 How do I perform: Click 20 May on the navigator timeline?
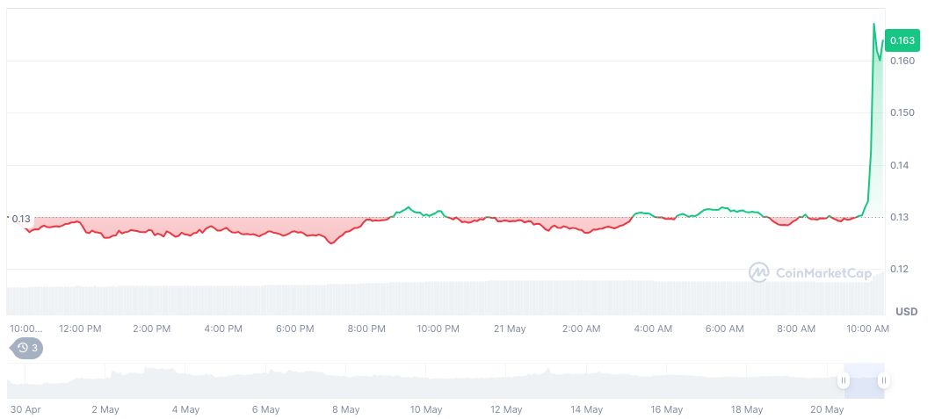click(x=827, y=409)
